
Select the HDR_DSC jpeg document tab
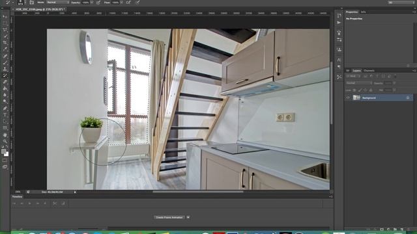tap(40, 9)
